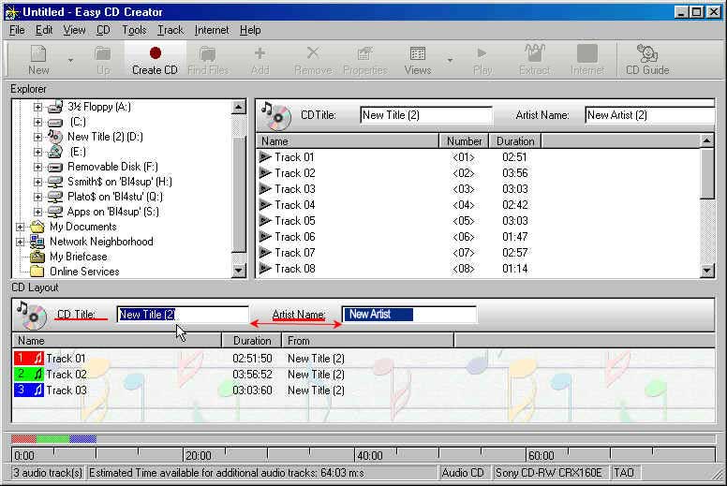Click the Network Neighborhood icon
The height and width of the screenshot is (486, 727).
coord(37,242)
